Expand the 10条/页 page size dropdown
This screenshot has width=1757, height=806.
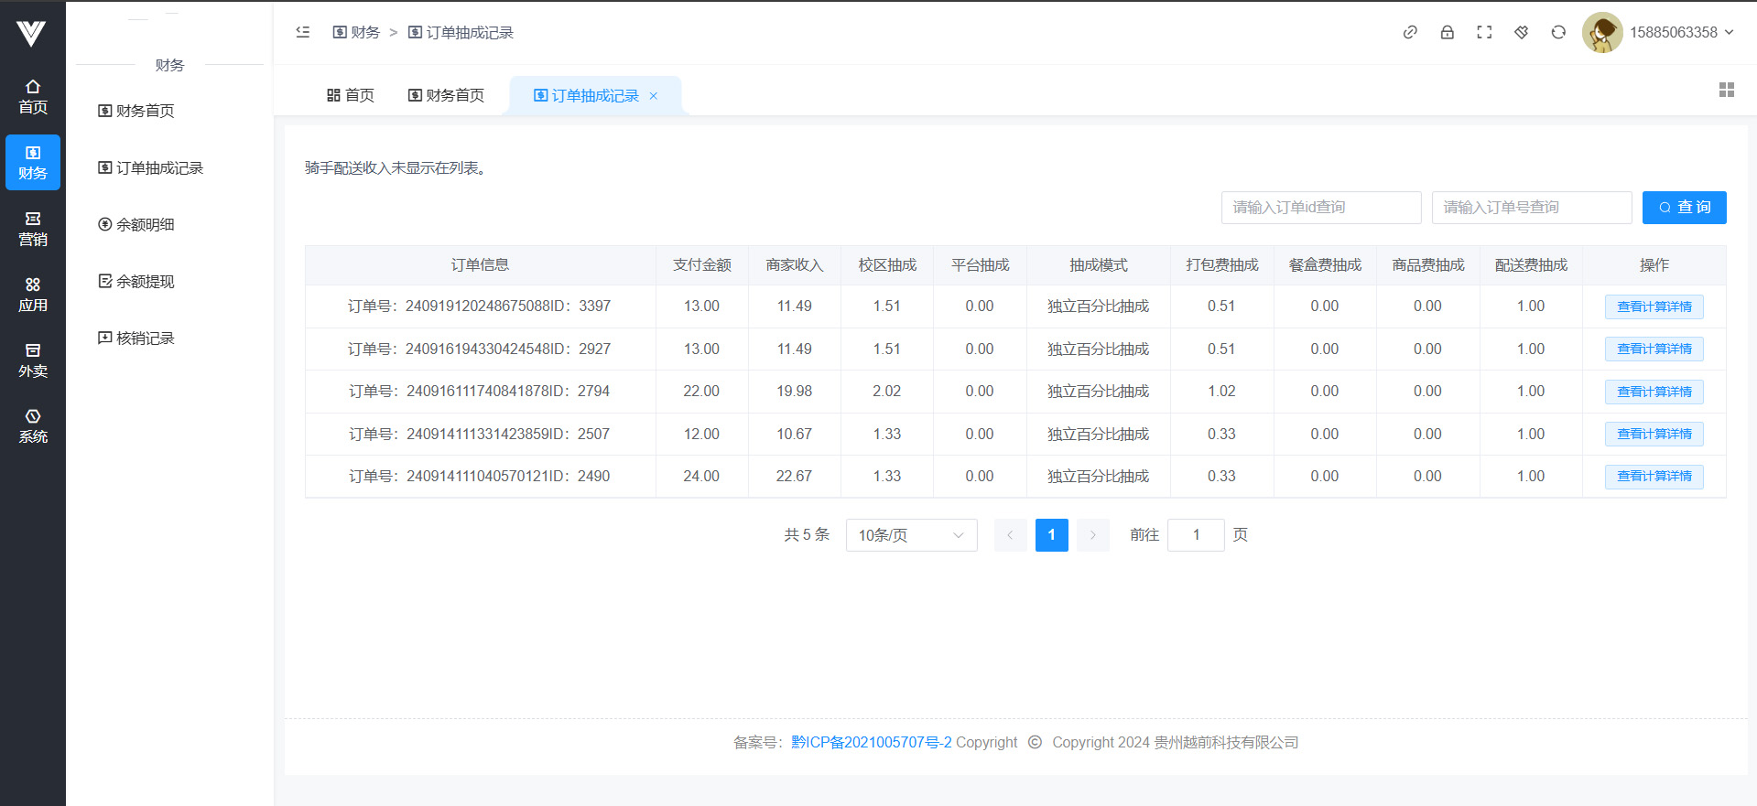pos(911,535)
